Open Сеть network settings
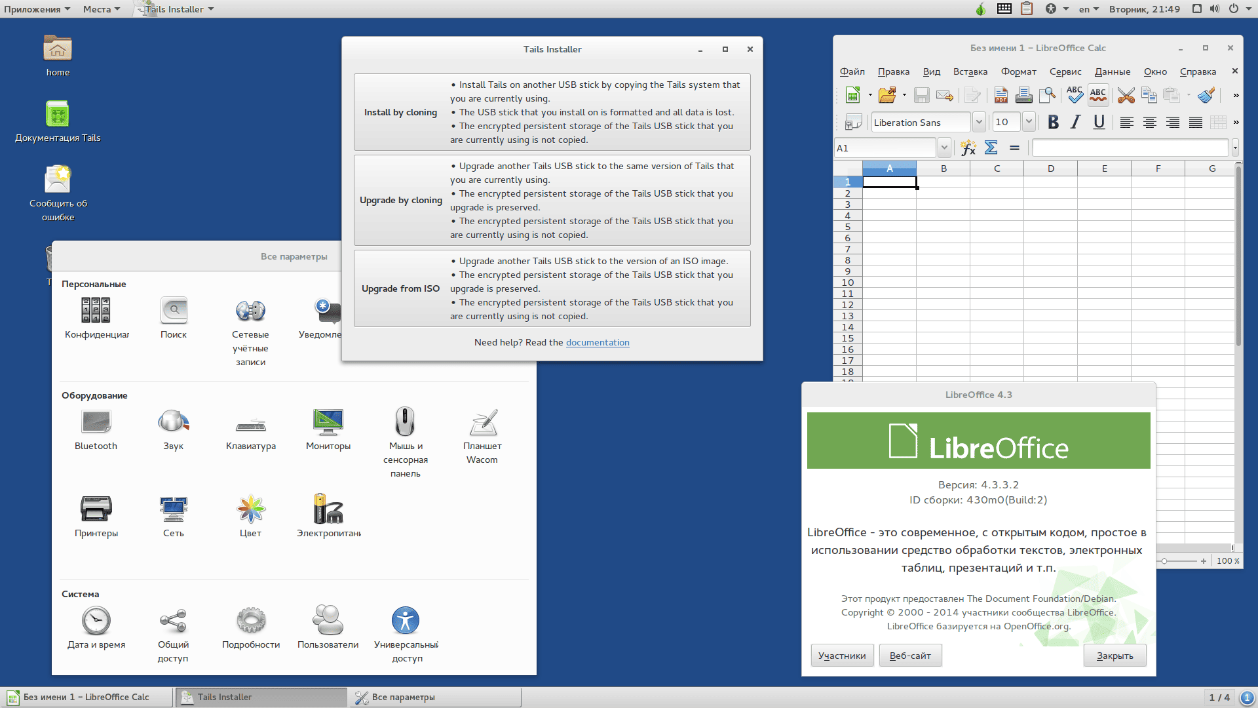1258x708 pixels. point(174,517)
